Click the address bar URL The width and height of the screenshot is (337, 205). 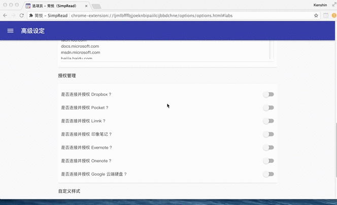coord(152,15)
